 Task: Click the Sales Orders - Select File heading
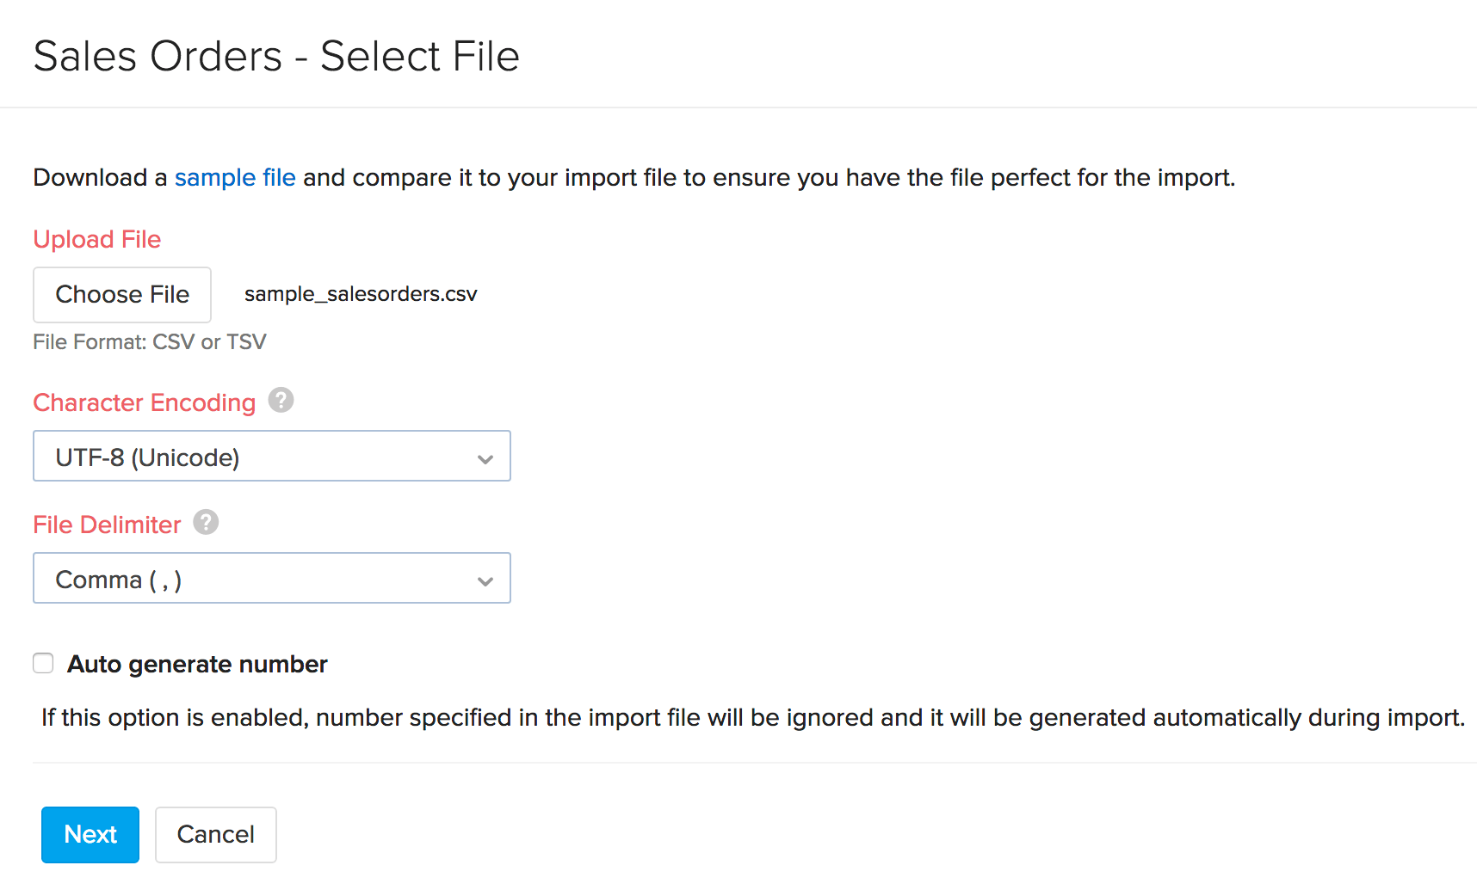(x=276, y=55)
